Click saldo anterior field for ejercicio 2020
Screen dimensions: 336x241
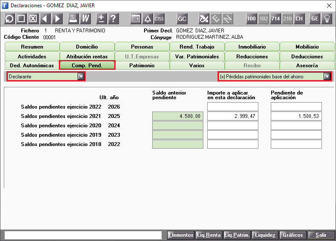coord(178,126)
